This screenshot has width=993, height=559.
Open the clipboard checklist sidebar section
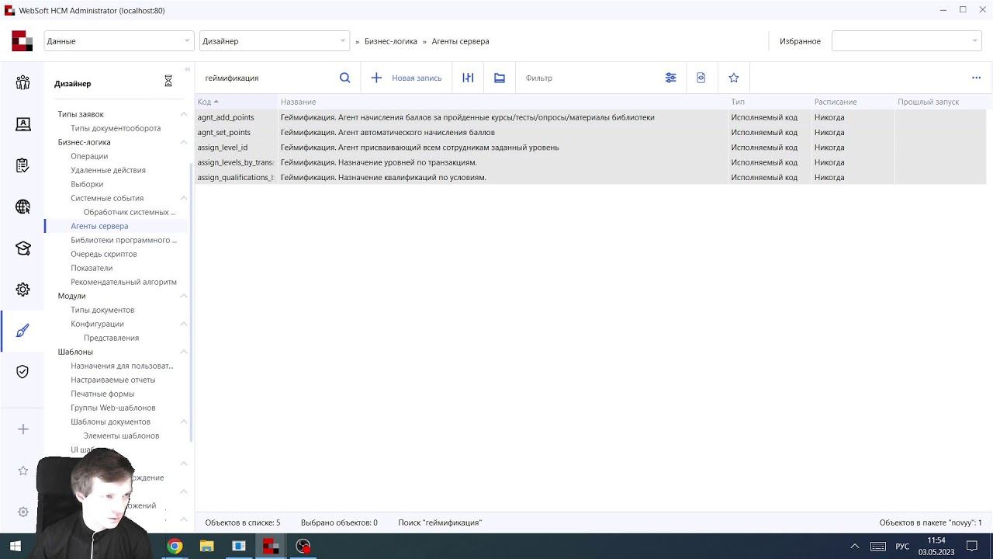22,165
